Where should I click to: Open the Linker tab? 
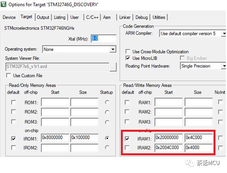[125, 17]
